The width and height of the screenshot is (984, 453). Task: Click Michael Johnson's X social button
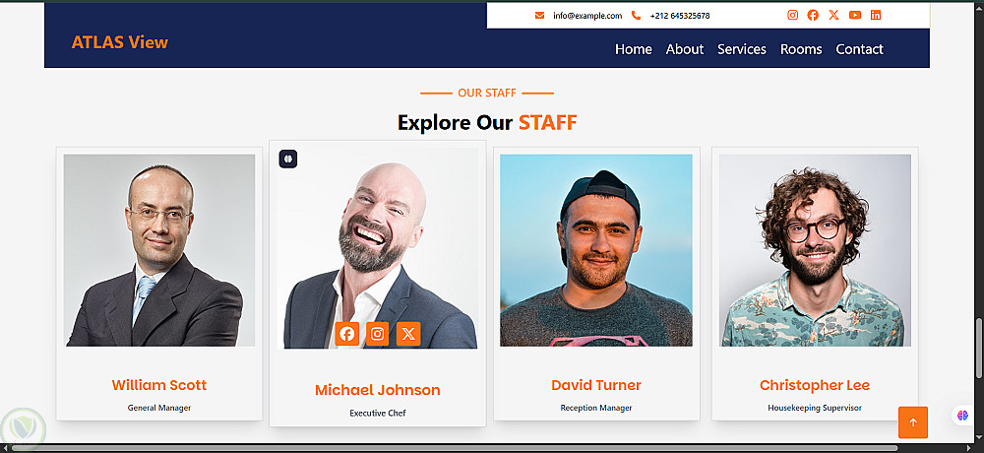tap(408, 334)
